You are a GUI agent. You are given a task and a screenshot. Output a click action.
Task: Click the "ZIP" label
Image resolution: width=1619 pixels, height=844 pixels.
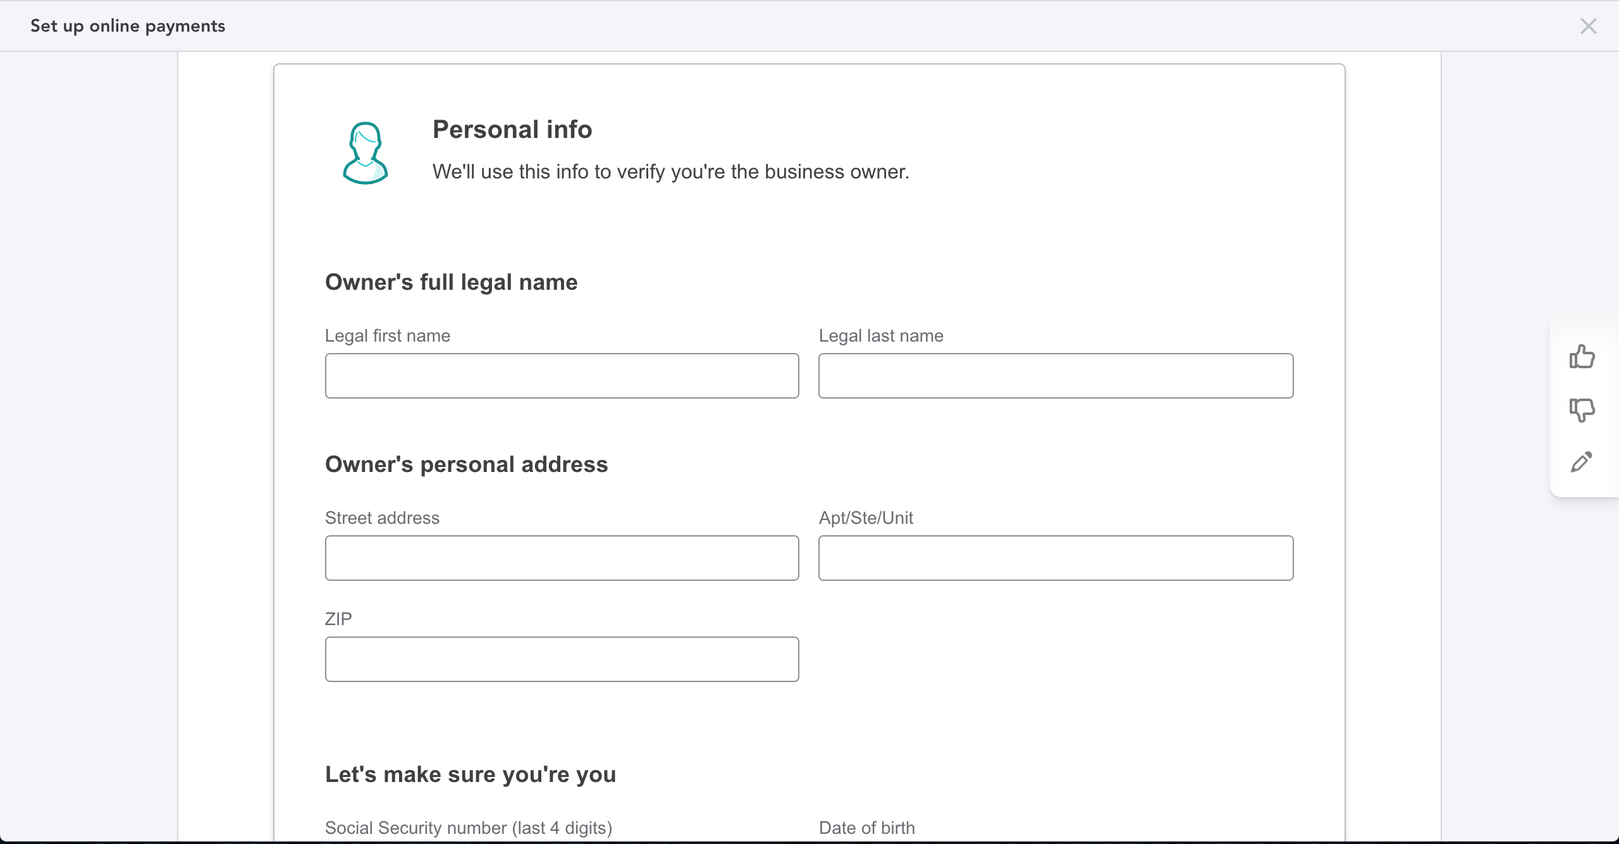[x=338, y=619]
